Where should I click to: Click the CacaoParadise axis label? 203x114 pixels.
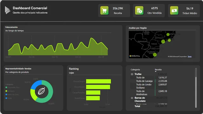click(79, 93)
